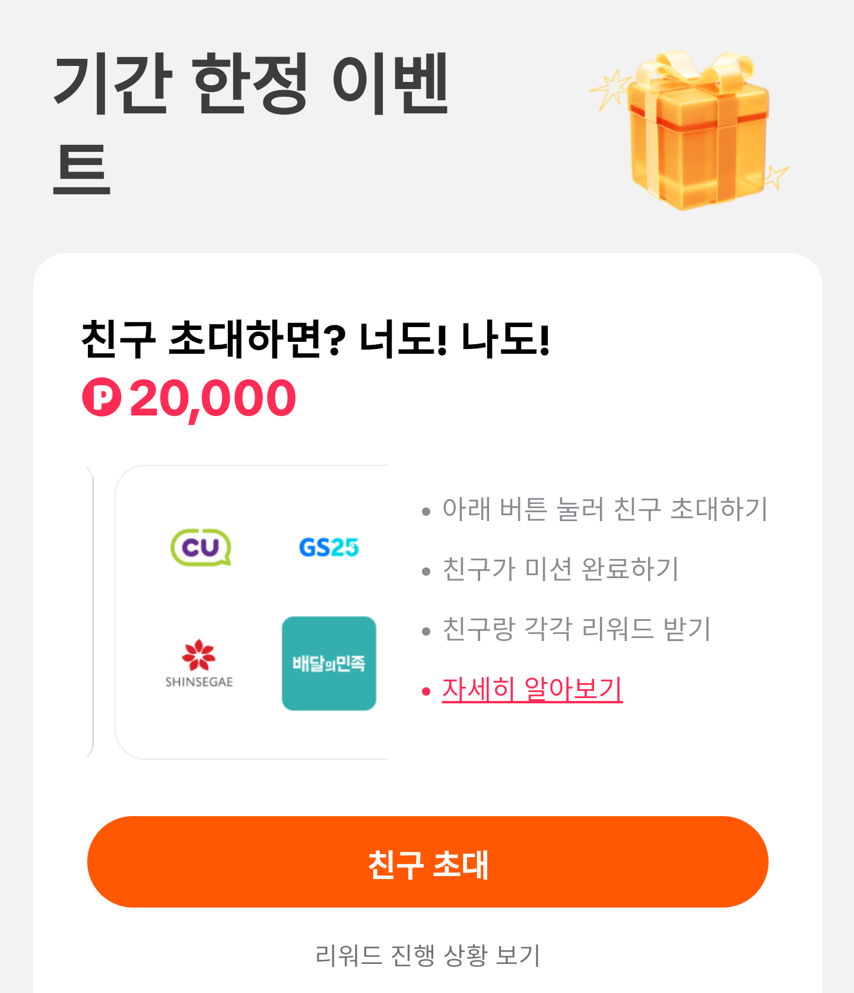
Task: Click the sparkle star left of gift box
Action: (x=609, y=89)
